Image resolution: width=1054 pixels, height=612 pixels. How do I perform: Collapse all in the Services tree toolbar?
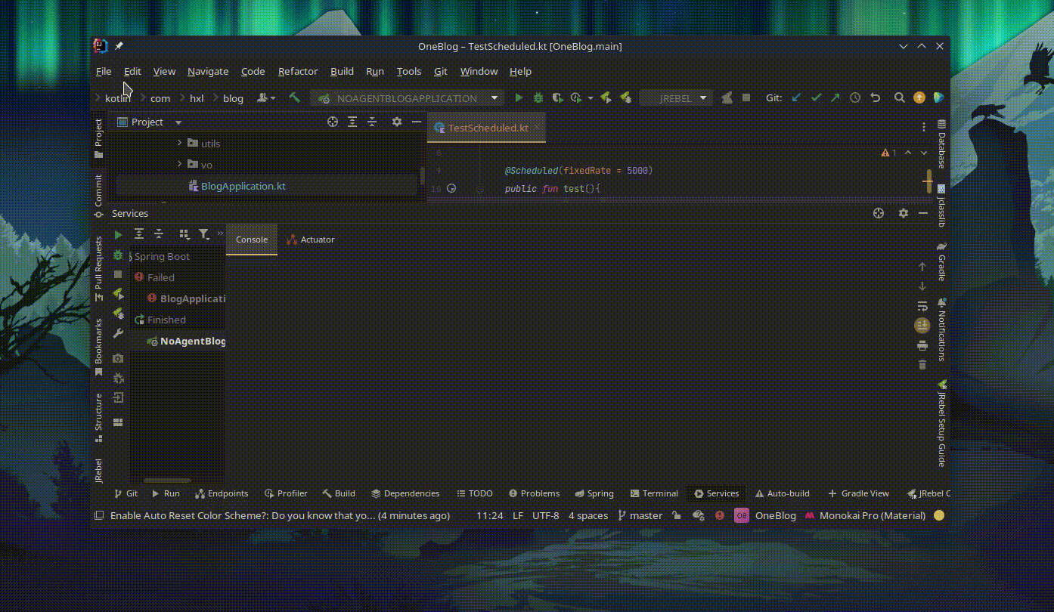point(159,234)
